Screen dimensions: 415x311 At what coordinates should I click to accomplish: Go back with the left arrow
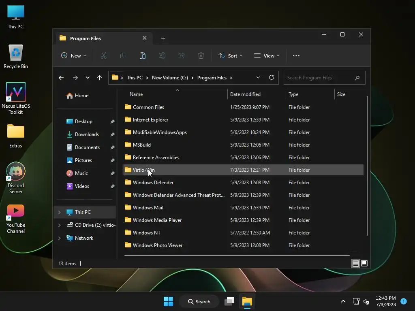point(61,78)
